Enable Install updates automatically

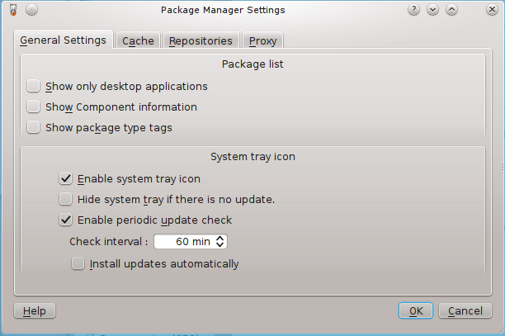click(x=78, y=263)
